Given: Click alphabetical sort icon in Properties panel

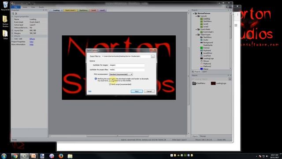Looking at the screenshot, I should (16, 13).
